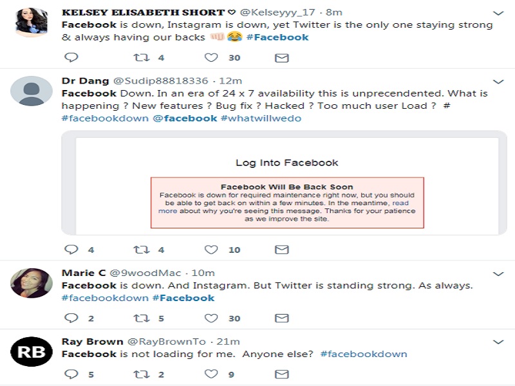View the Log Into Facebook screenshot image

[x=283, y=180]
